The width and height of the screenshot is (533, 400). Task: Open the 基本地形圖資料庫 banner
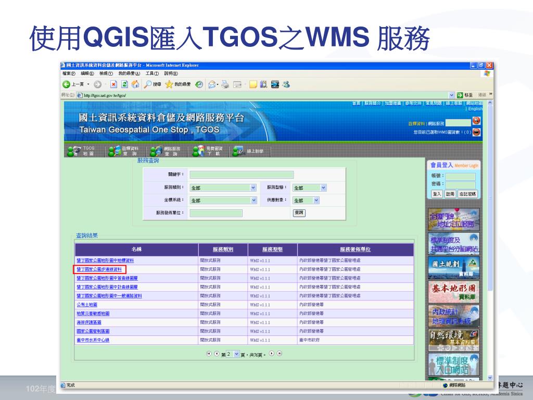[453, 292]
